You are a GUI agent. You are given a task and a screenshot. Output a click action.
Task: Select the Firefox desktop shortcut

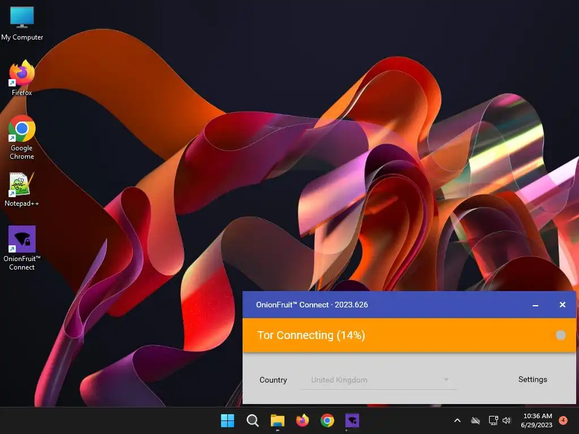click(22, 78)
